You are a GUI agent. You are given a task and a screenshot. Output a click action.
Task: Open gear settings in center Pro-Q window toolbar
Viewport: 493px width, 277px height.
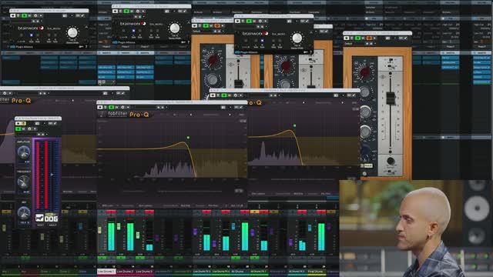[122, 108]
